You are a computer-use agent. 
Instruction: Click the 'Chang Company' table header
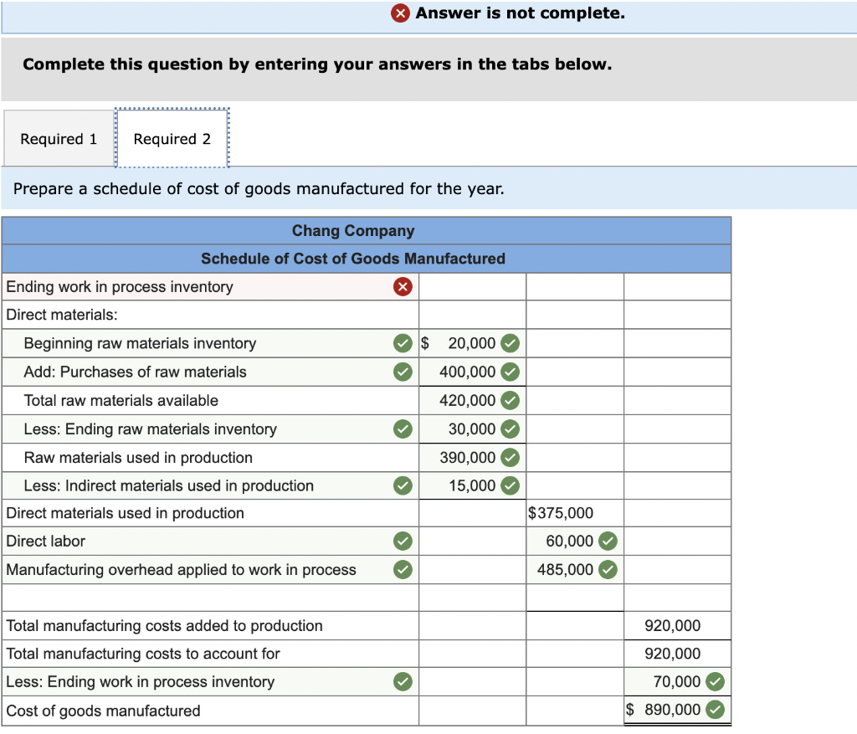coord(353,231)
